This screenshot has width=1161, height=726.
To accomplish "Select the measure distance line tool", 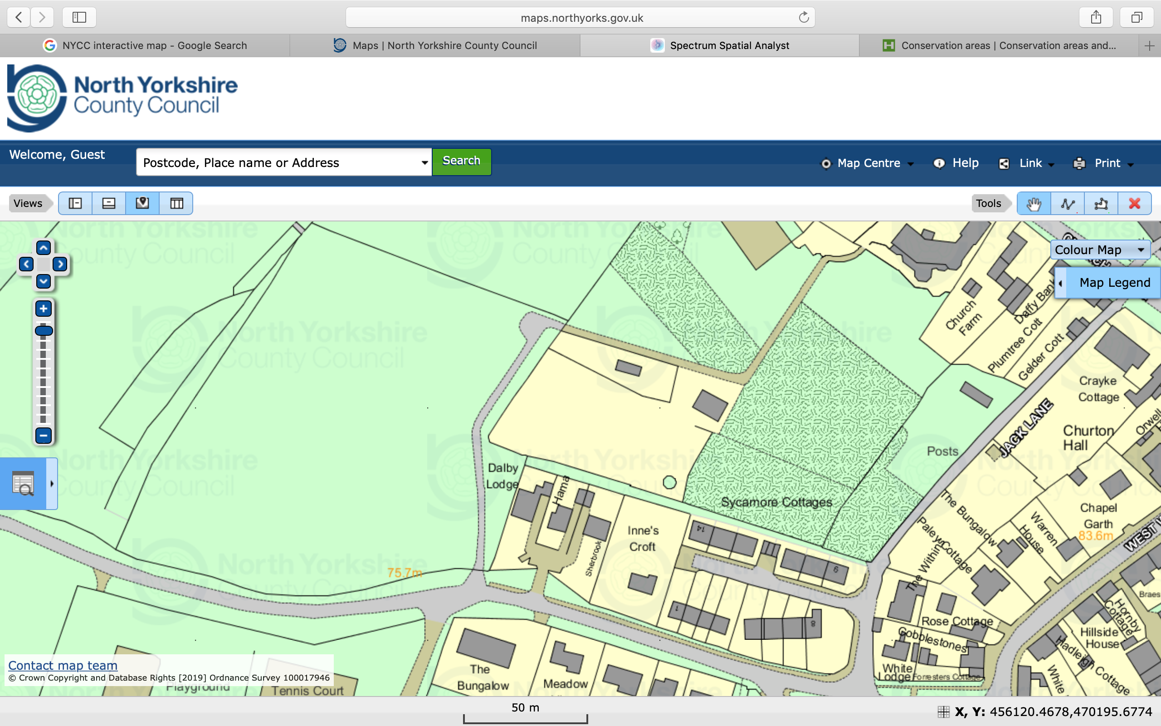I will (1067, 204).
